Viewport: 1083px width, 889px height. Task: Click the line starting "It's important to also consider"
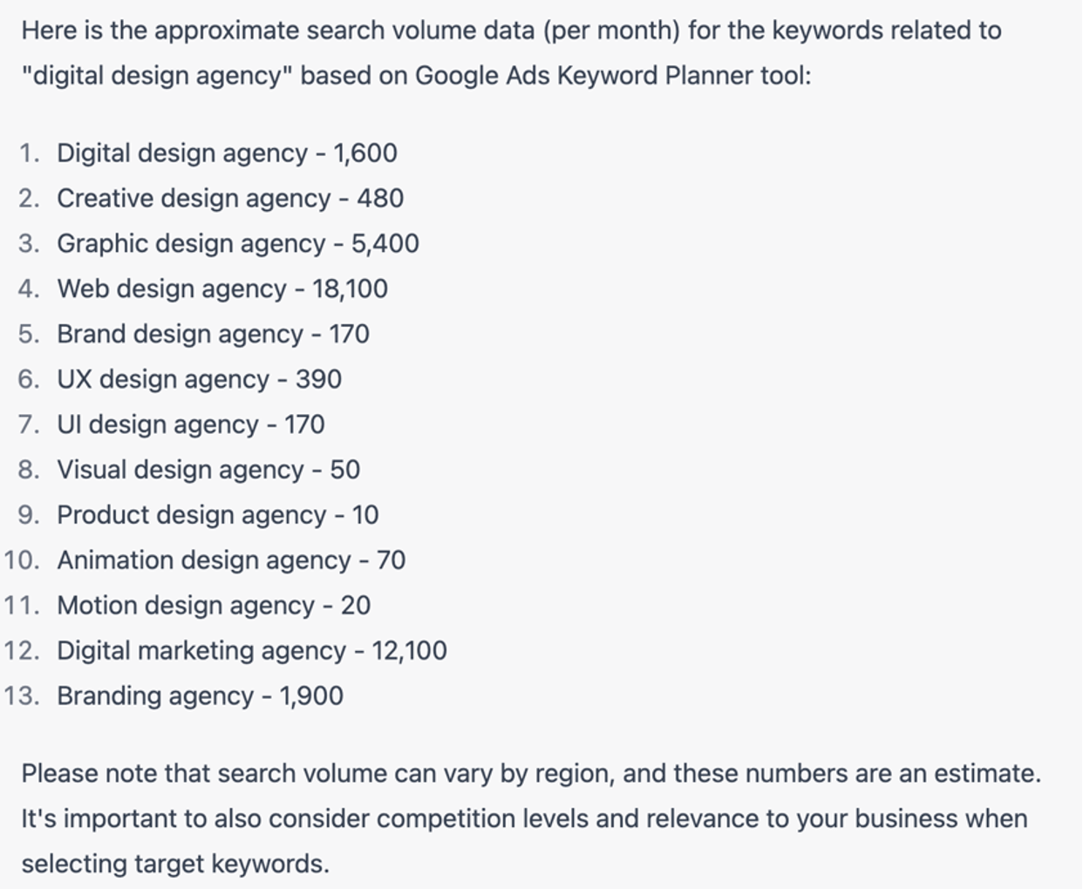[x=524, y=819]
